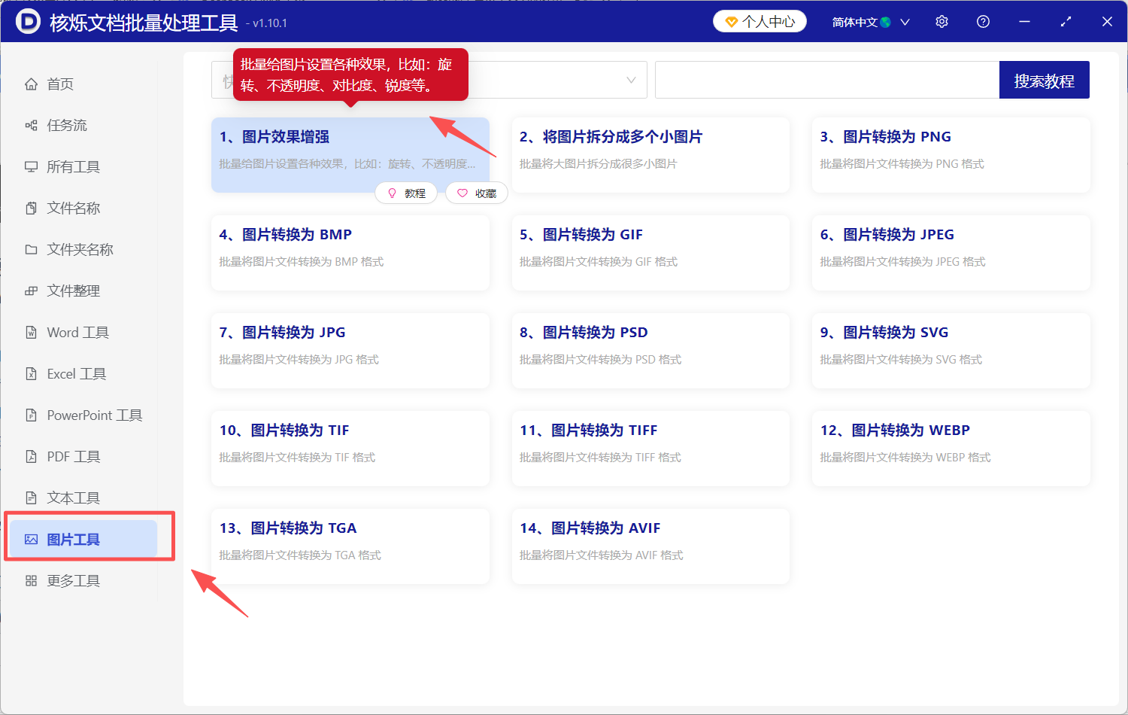Click the tutorial search input field
This screenshot has width=1128, height=715.
point(827,79)
